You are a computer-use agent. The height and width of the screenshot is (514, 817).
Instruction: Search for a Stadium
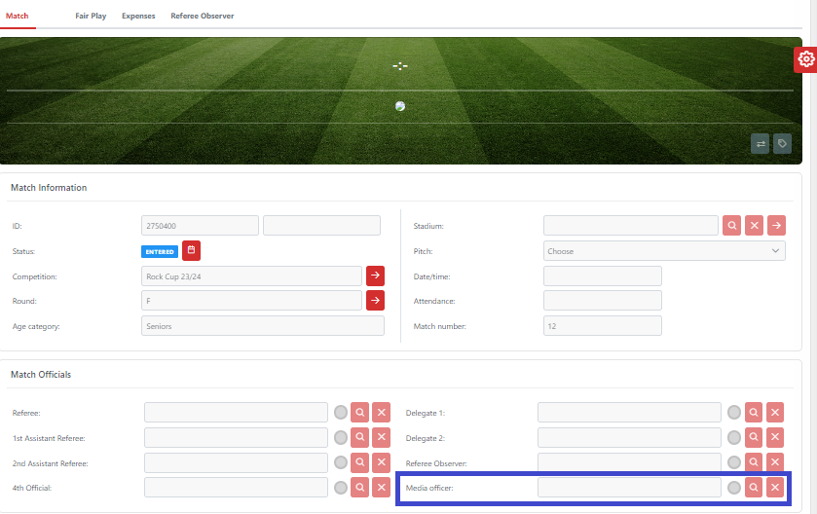pyautogui.click(x=732, y=226)
